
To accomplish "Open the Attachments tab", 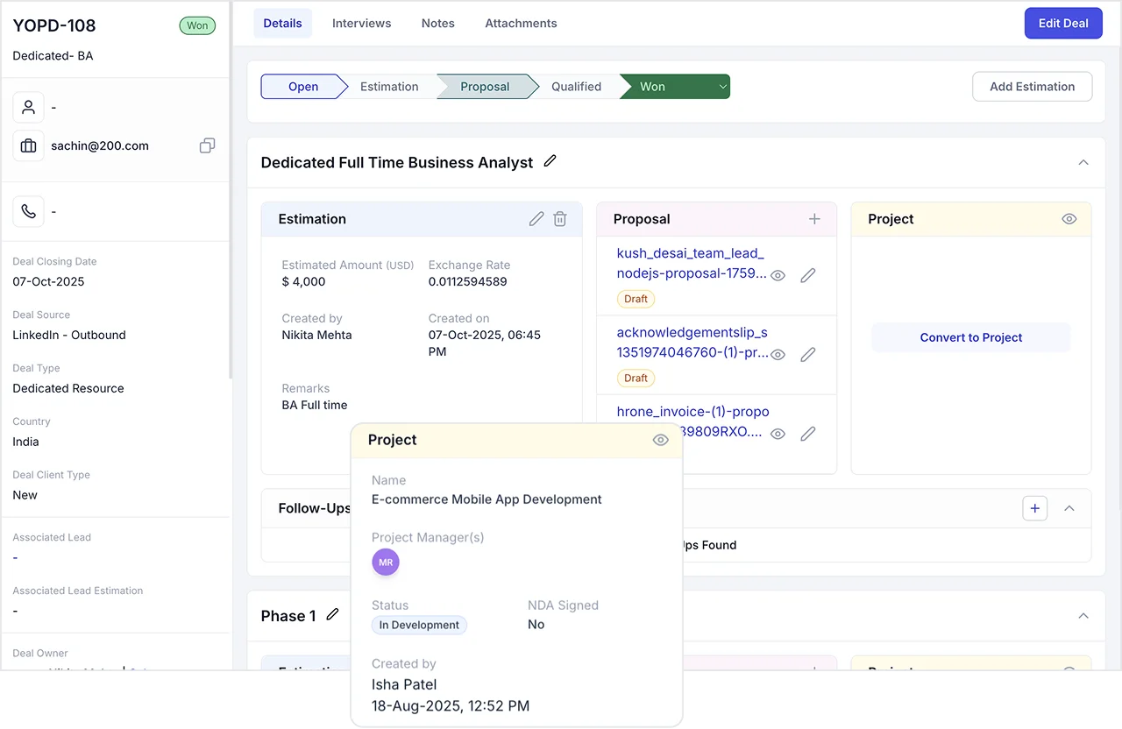I will (521, 23).
